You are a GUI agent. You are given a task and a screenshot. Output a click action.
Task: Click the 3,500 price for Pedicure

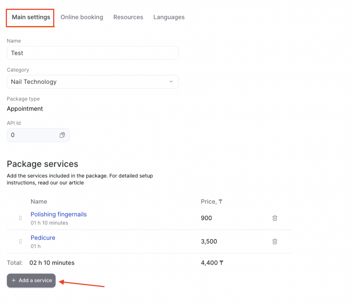209,241
